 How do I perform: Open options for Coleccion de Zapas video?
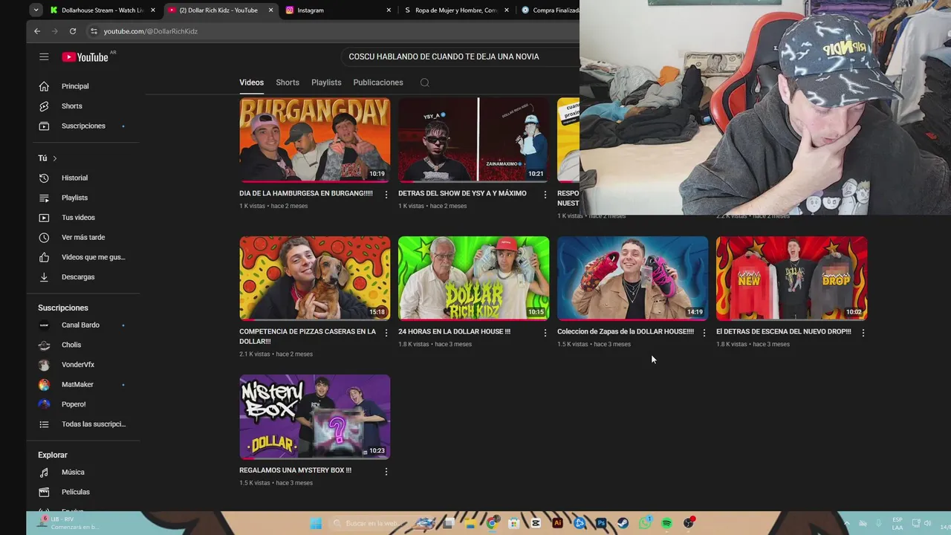[704, 333]
